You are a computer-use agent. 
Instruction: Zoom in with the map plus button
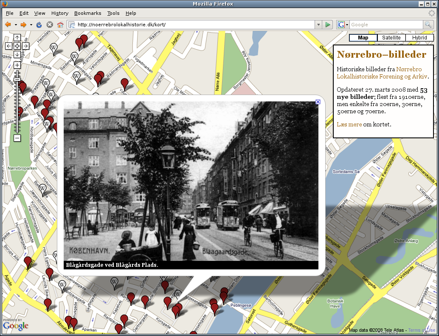[x=17, y=65]
